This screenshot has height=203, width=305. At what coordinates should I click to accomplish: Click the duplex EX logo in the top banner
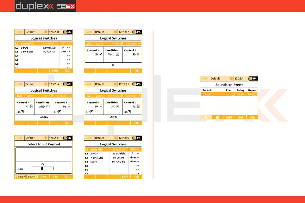pyautogui.click(x=45, y=6)
